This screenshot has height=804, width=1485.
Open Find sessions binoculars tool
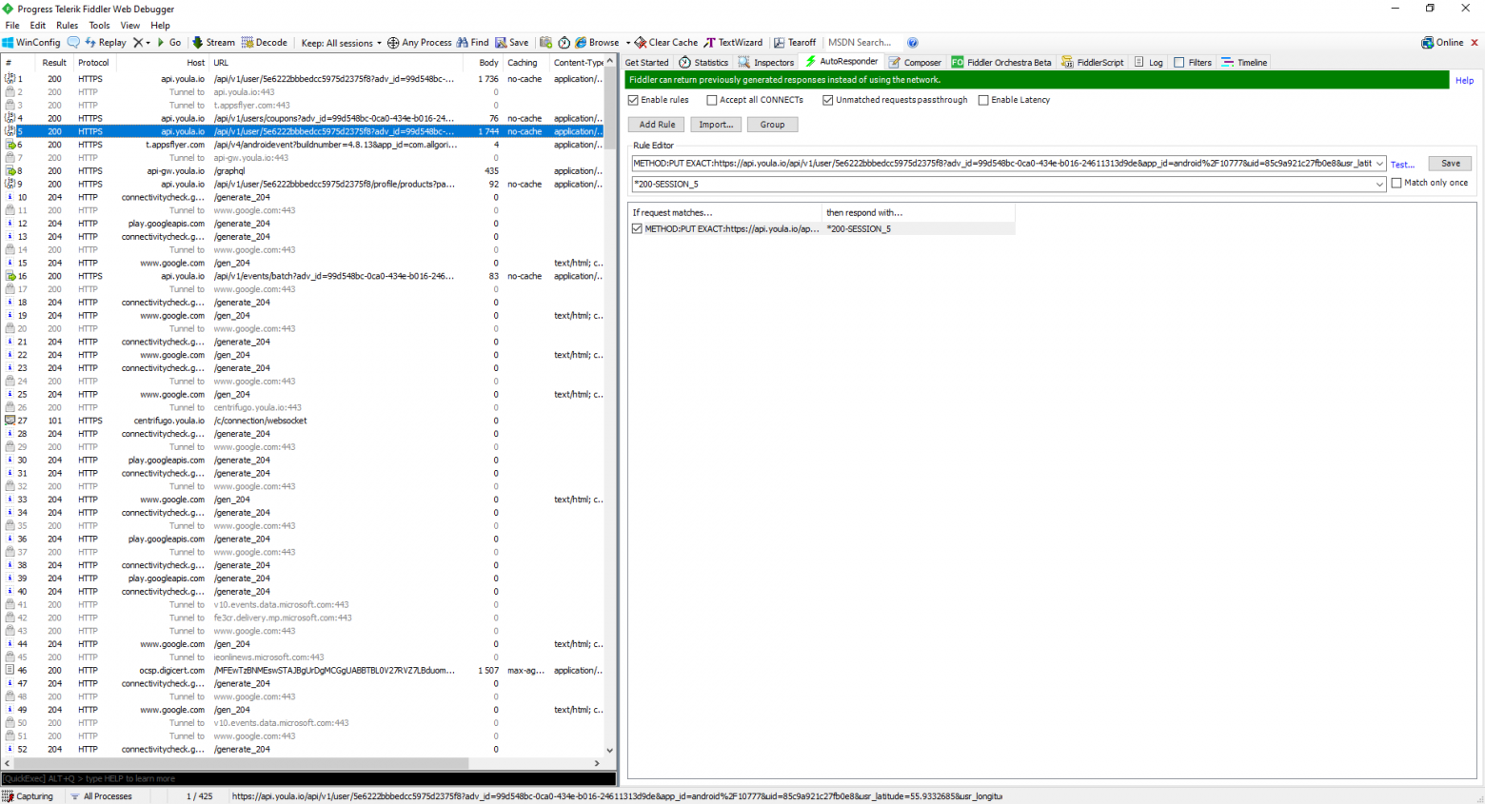click(472, 43)
